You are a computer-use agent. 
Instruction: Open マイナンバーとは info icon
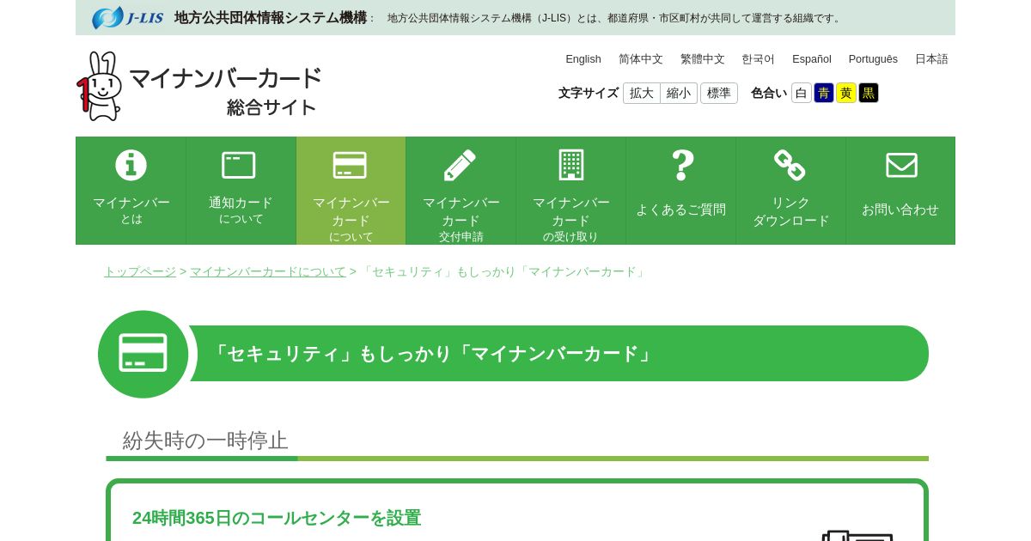(131, 165)
